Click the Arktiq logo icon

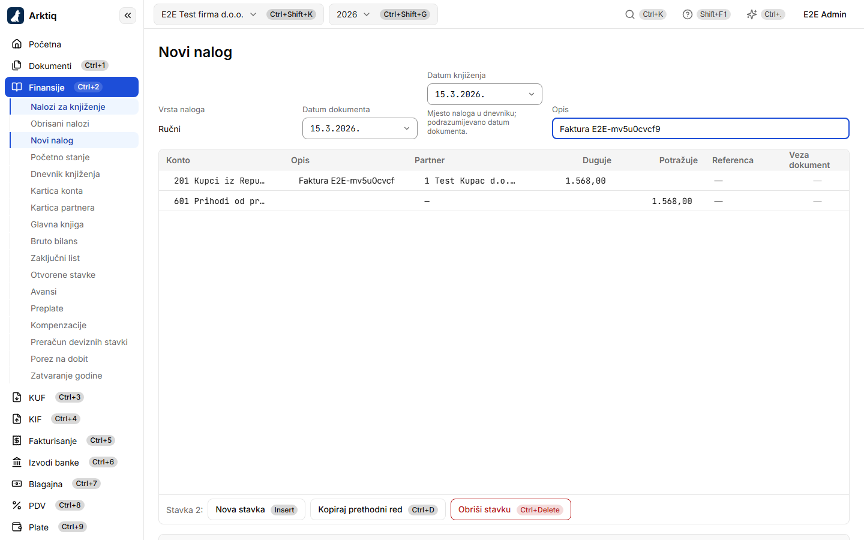click(x=16, y=16)
